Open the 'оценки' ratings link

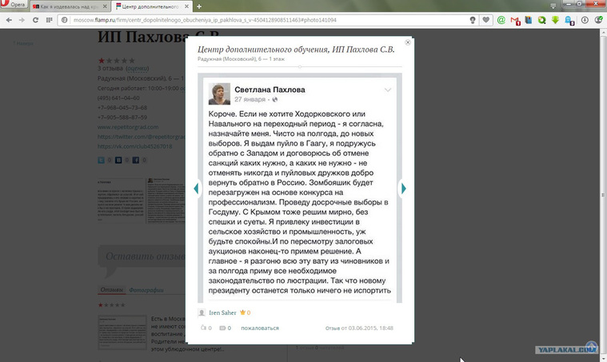pos(138,68)
